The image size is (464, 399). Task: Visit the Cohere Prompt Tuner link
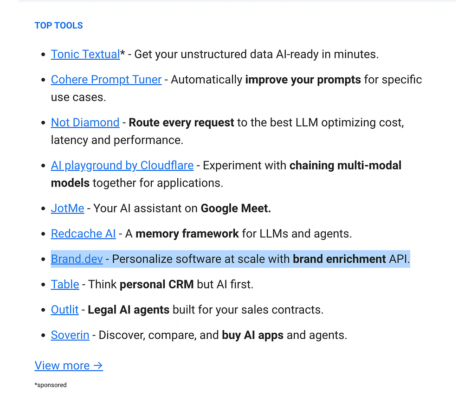click(x=106, y=80)
